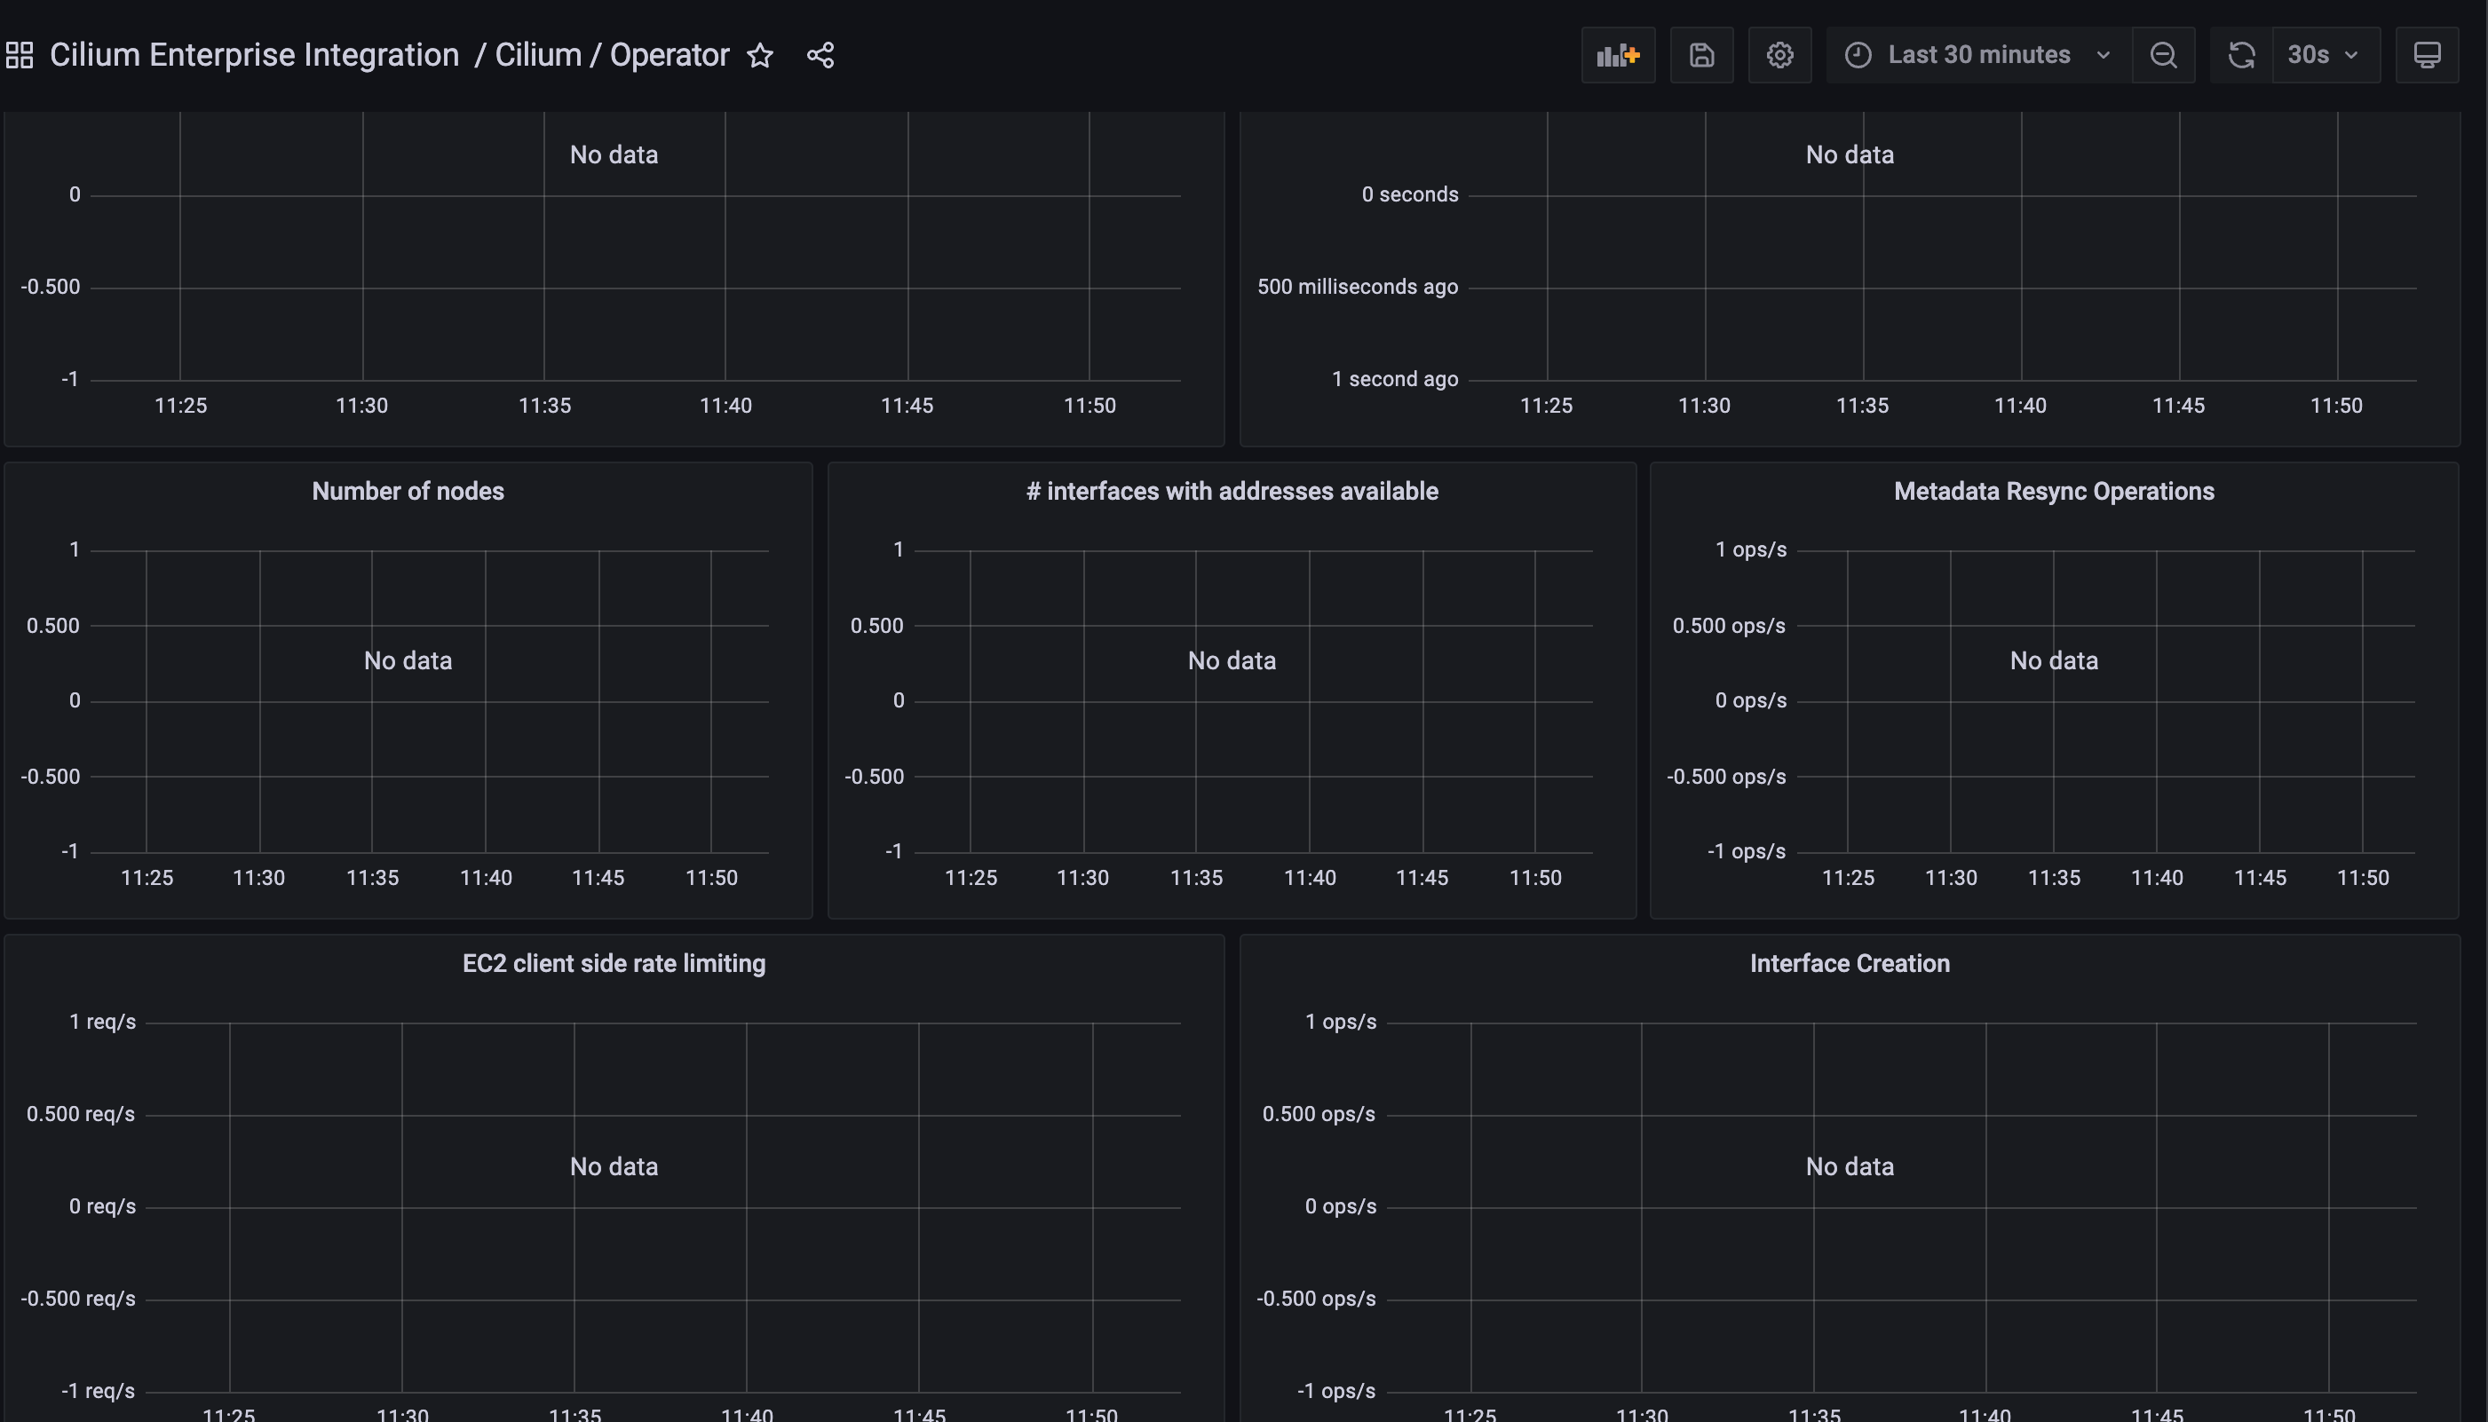Image resolution: width=2488 pixels, height=1422 pixels.
Task: Open the dashboards grid icon
Action: (x=19, y=55)
